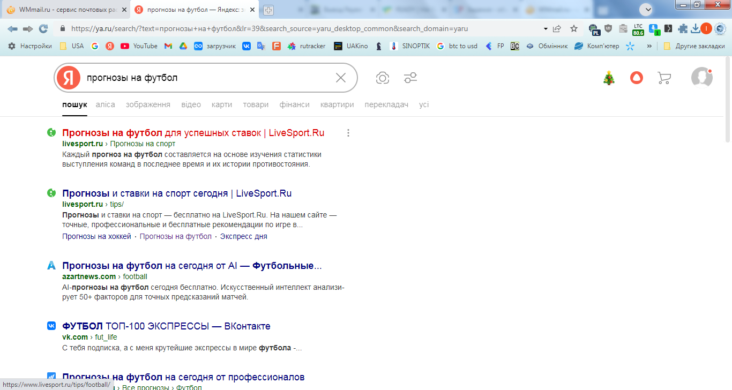This screenshot has height=390, width=732.
Task: Open the Другие закладки folder
Action: (694, 46)
